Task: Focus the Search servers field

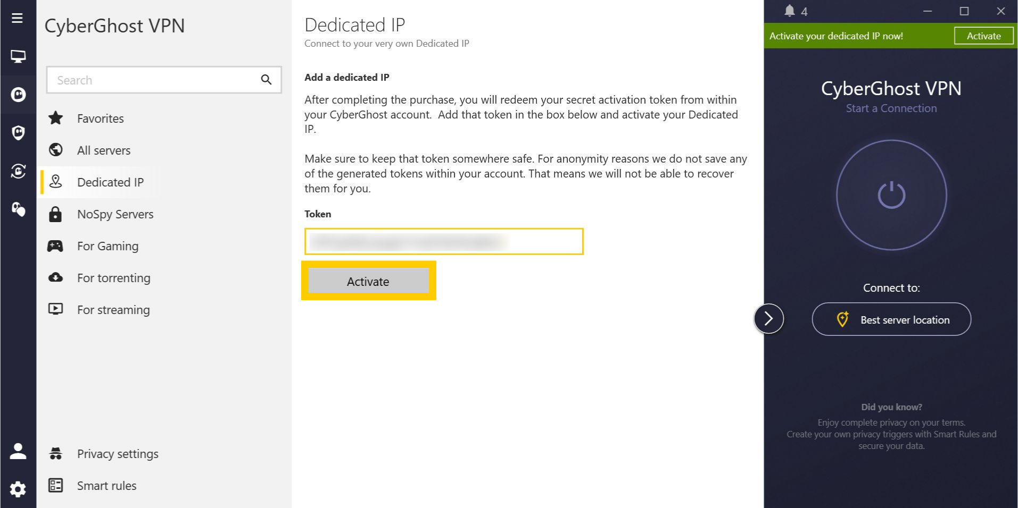Action: 164,80
